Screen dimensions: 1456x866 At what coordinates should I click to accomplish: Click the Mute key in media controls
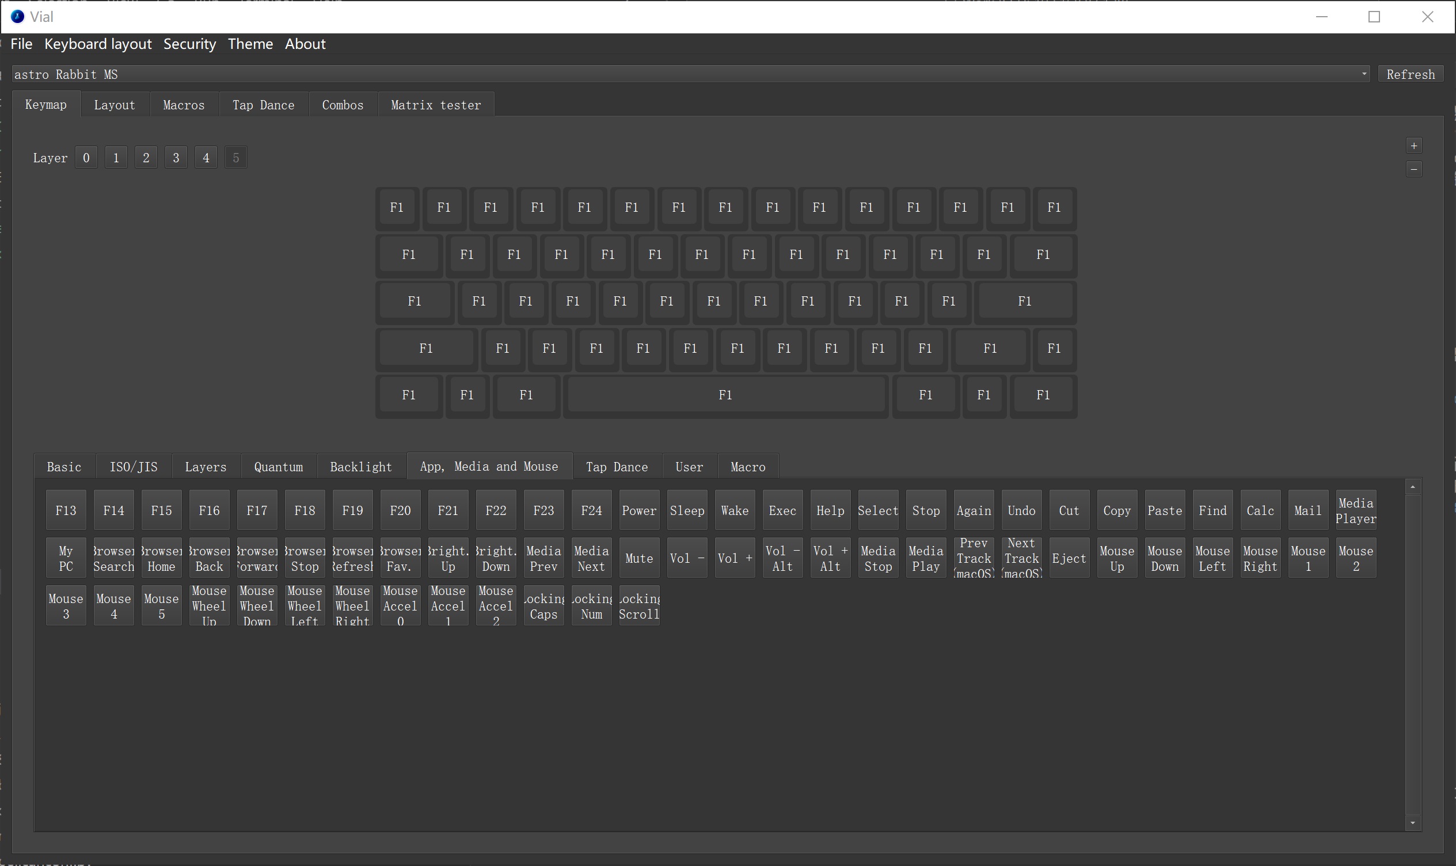(639, 558)
